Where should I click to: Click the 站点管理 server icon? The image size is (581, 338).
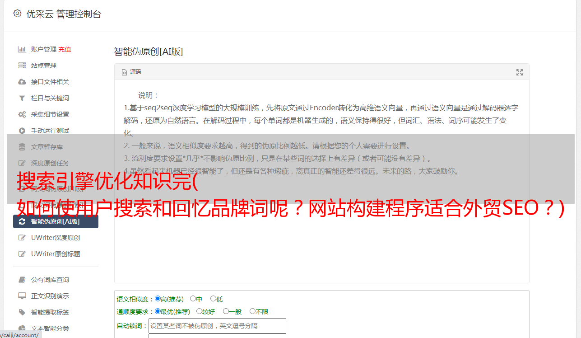coord(22,66)
